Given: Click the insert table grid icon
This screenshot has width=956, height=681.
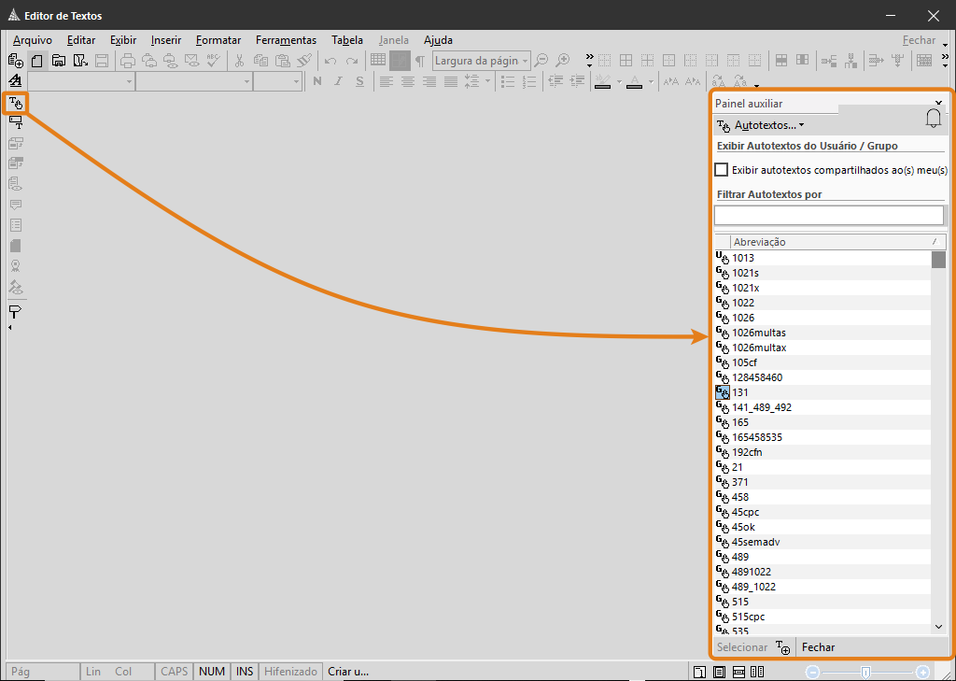Looking at the screenshot, I should click(x=378, y=60).
